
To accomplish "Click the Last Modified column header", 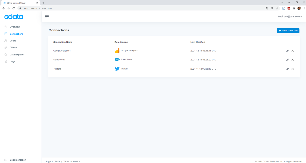I will point(198,42).
